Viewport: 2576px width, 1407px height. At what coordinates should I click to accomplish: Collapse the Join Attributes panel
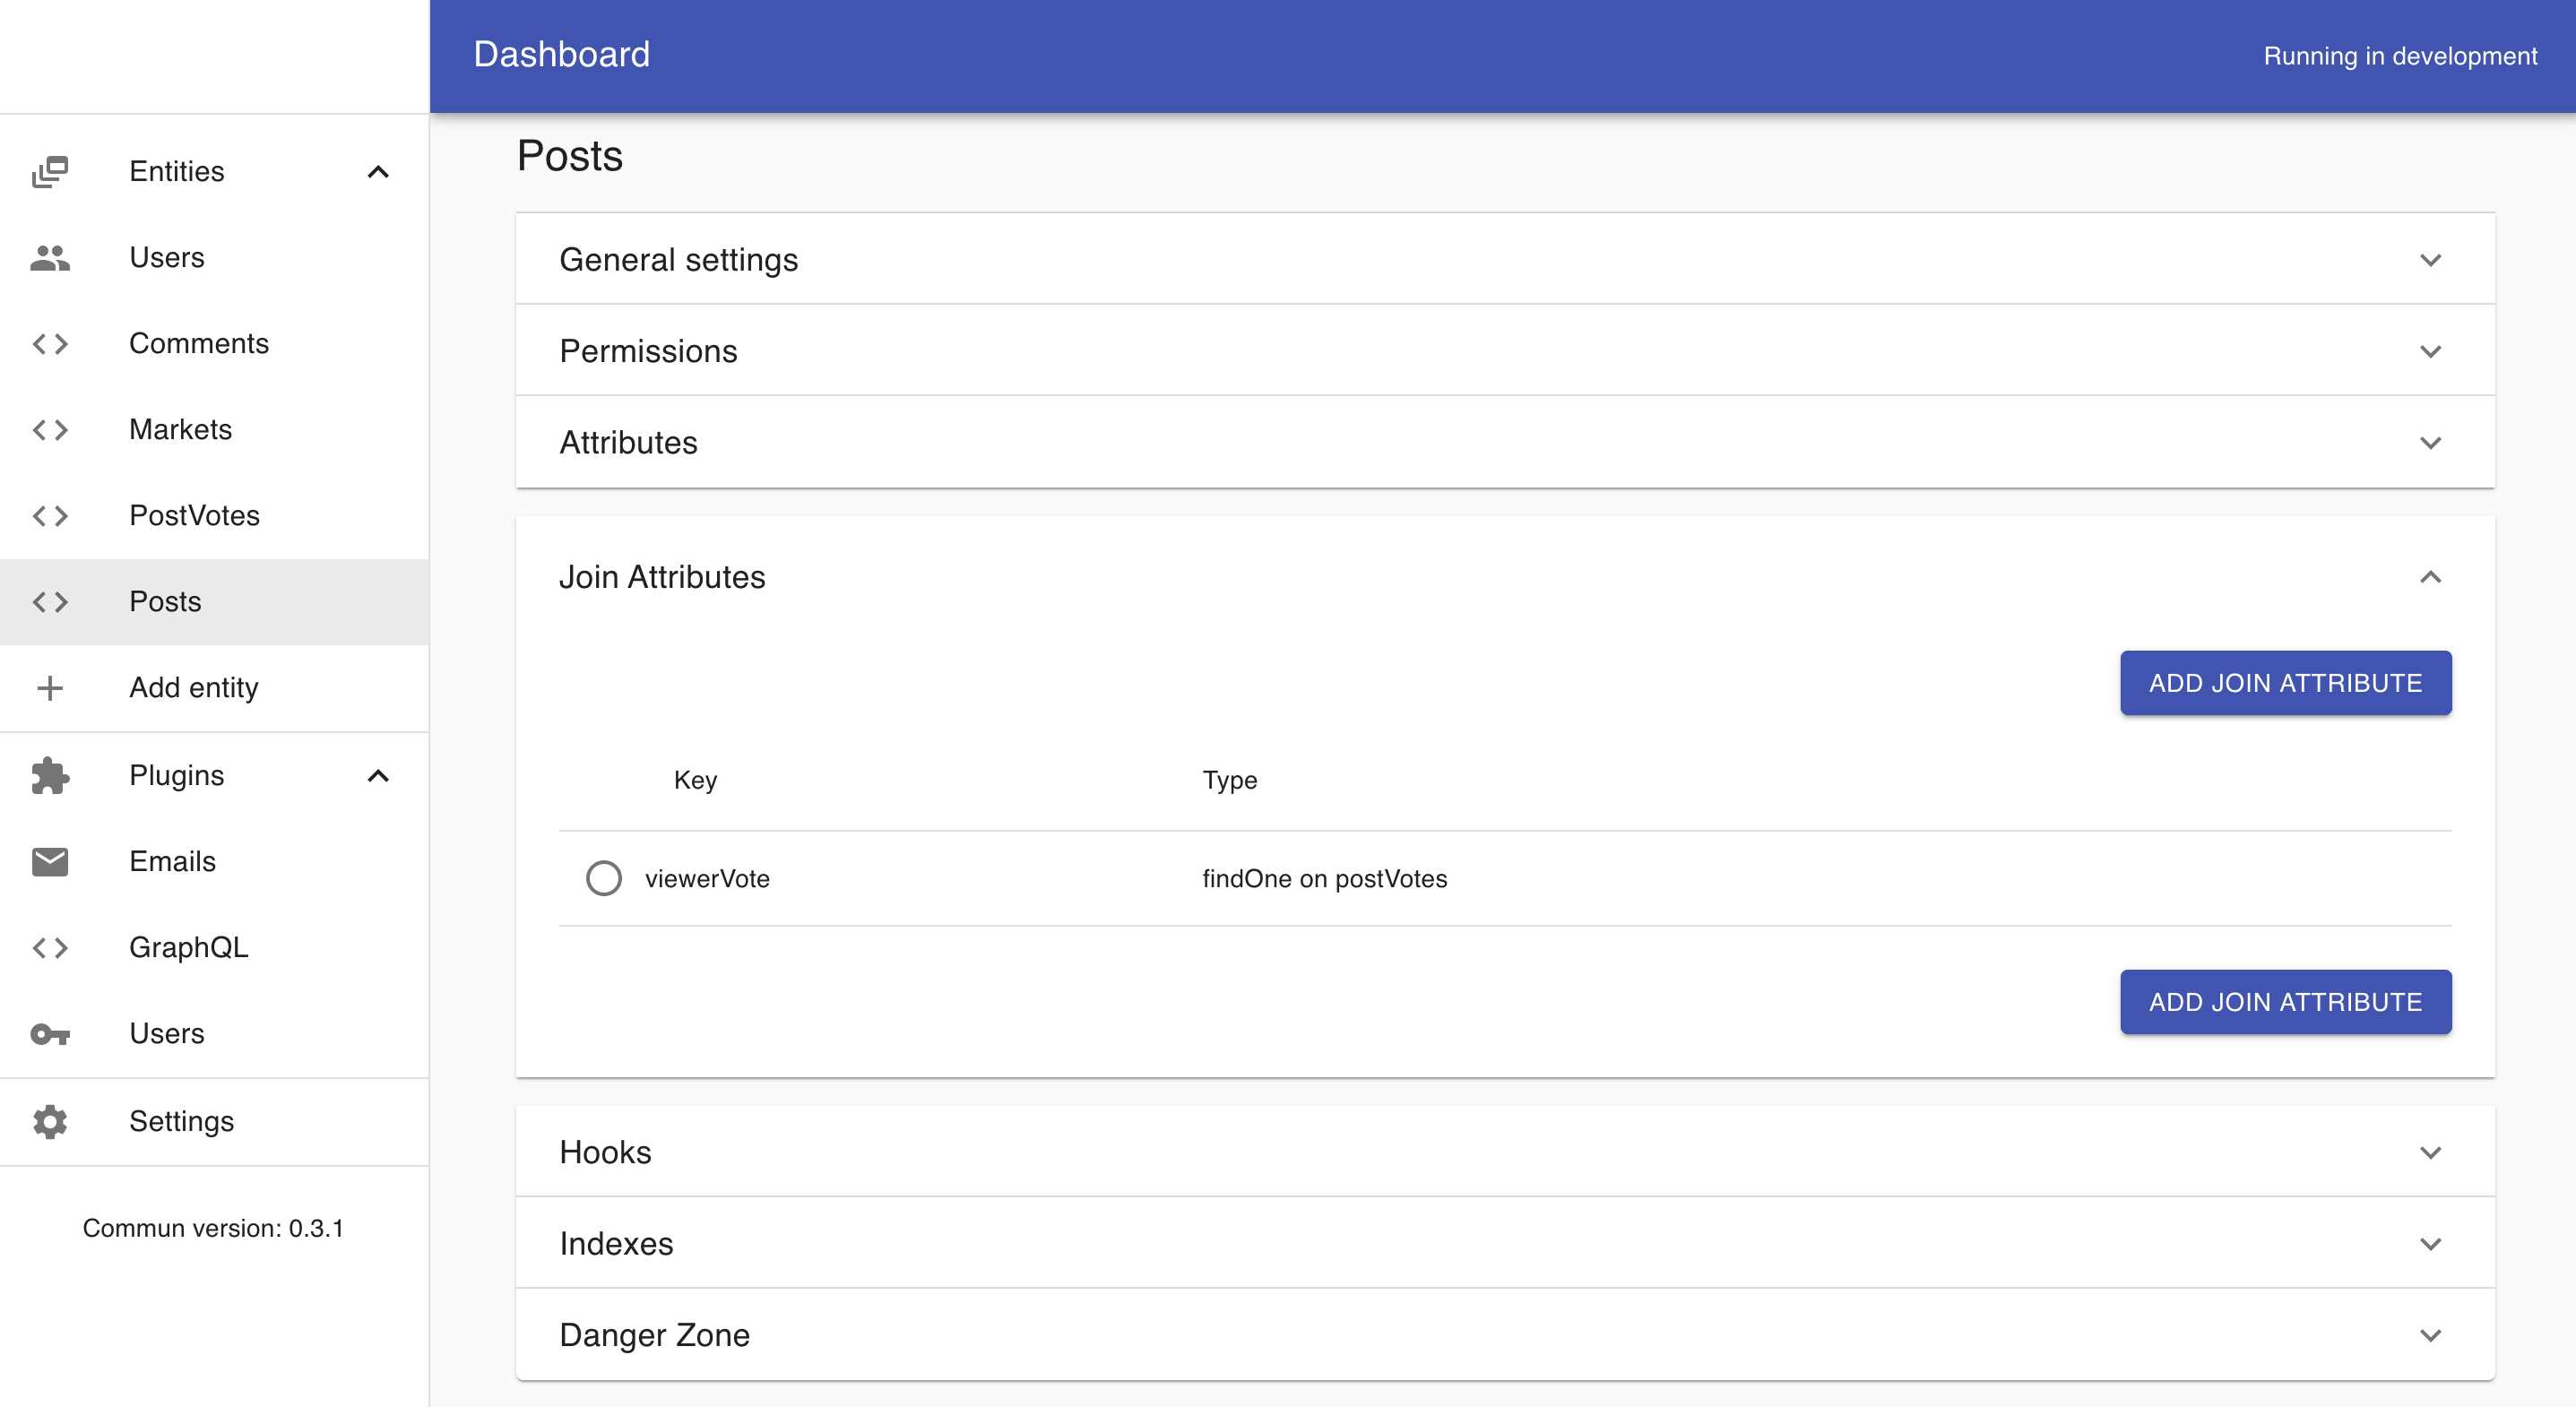pos(2430,577)
